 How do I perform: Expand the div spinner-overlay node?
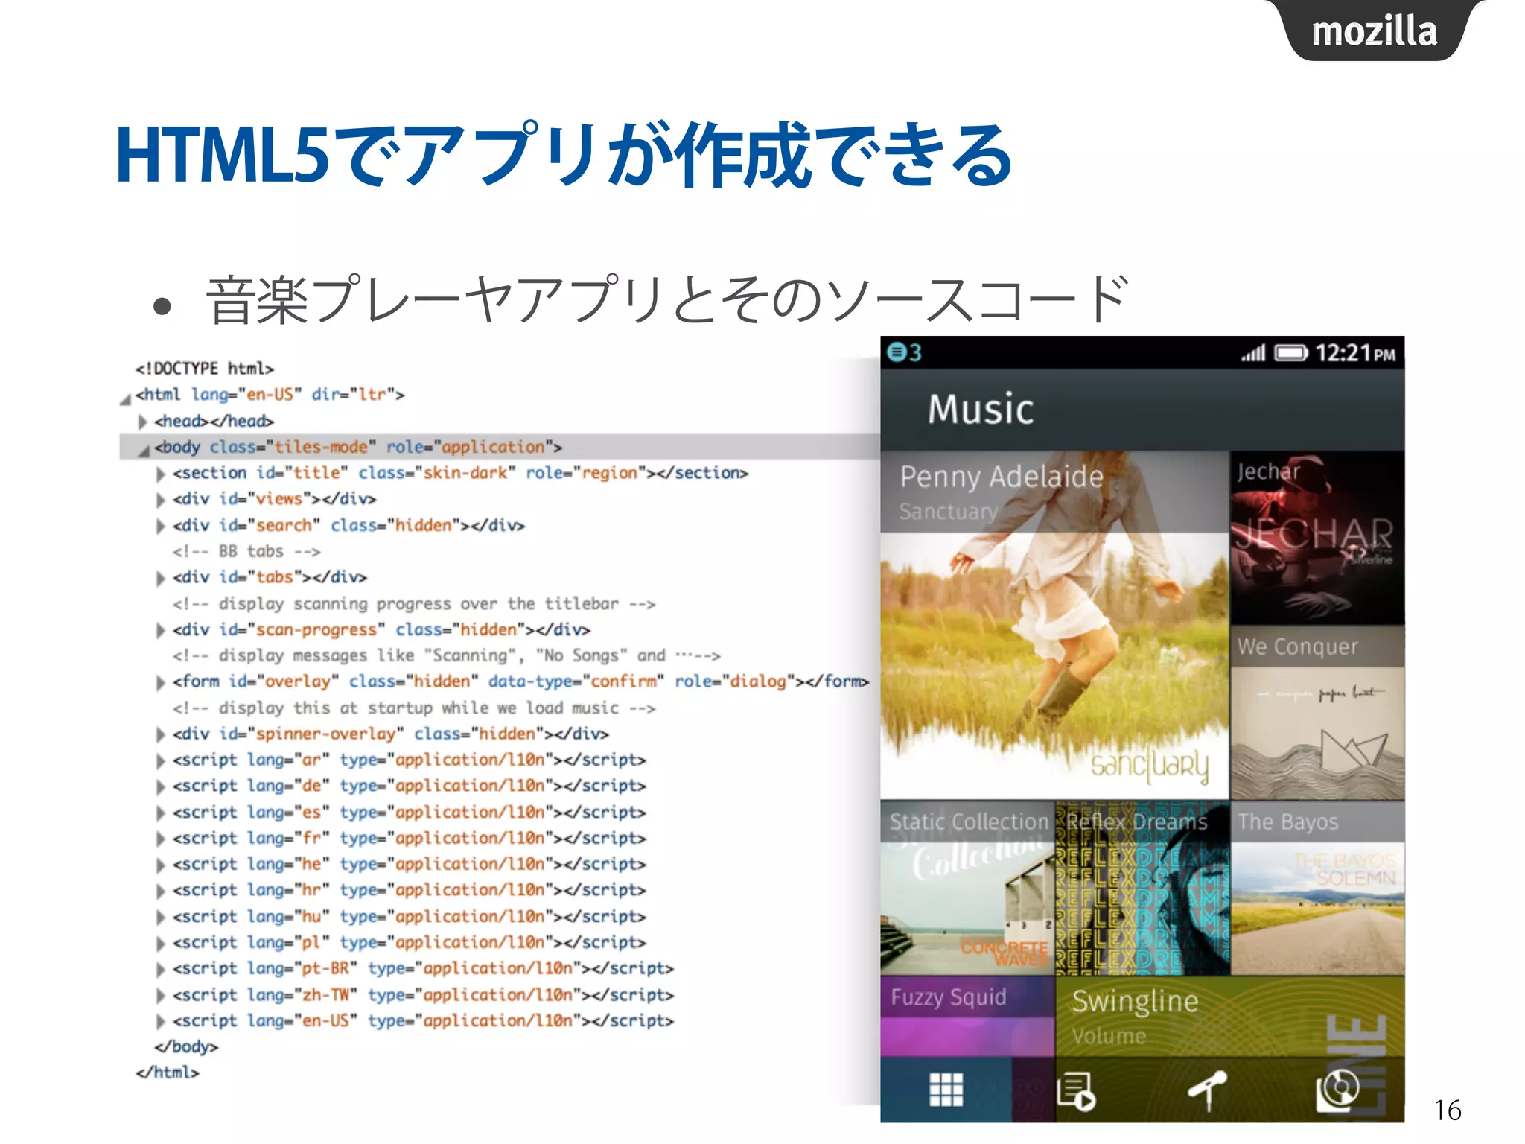click(x=160, y=734)
